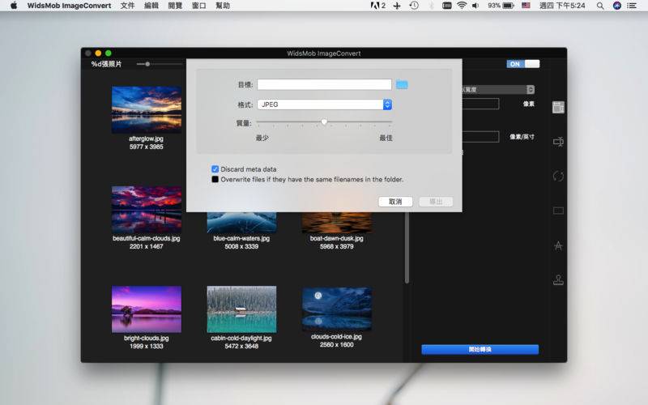
Task: Launch Siri from the menu bar
Action: pyautogui.click(x=617, y=6)
